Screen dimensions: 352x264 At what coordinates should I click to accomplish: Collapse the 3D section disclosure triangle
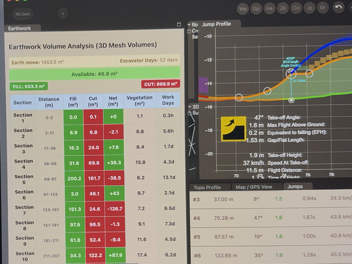(189, 107)
